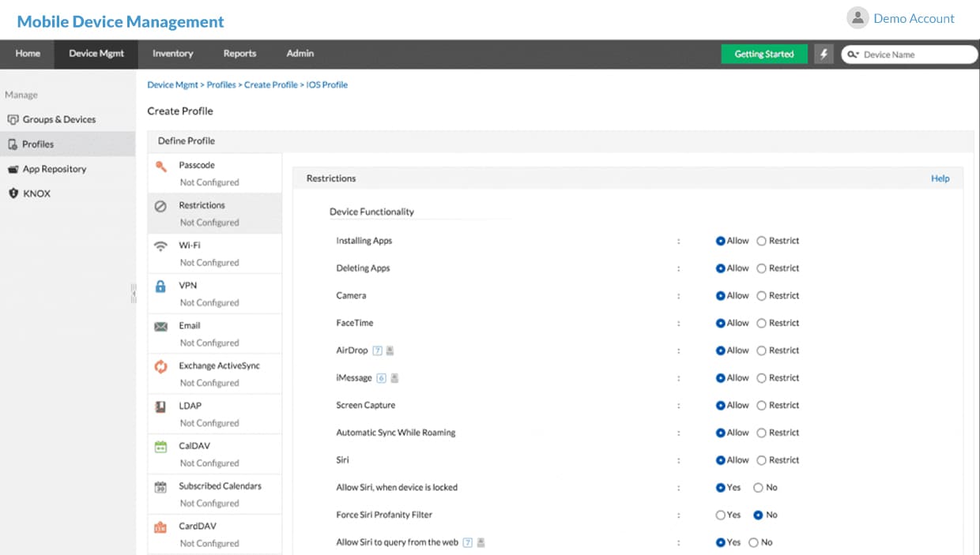
Task: Click the Device Mgmt breadcrumb link
Action: tap(172, 84)
